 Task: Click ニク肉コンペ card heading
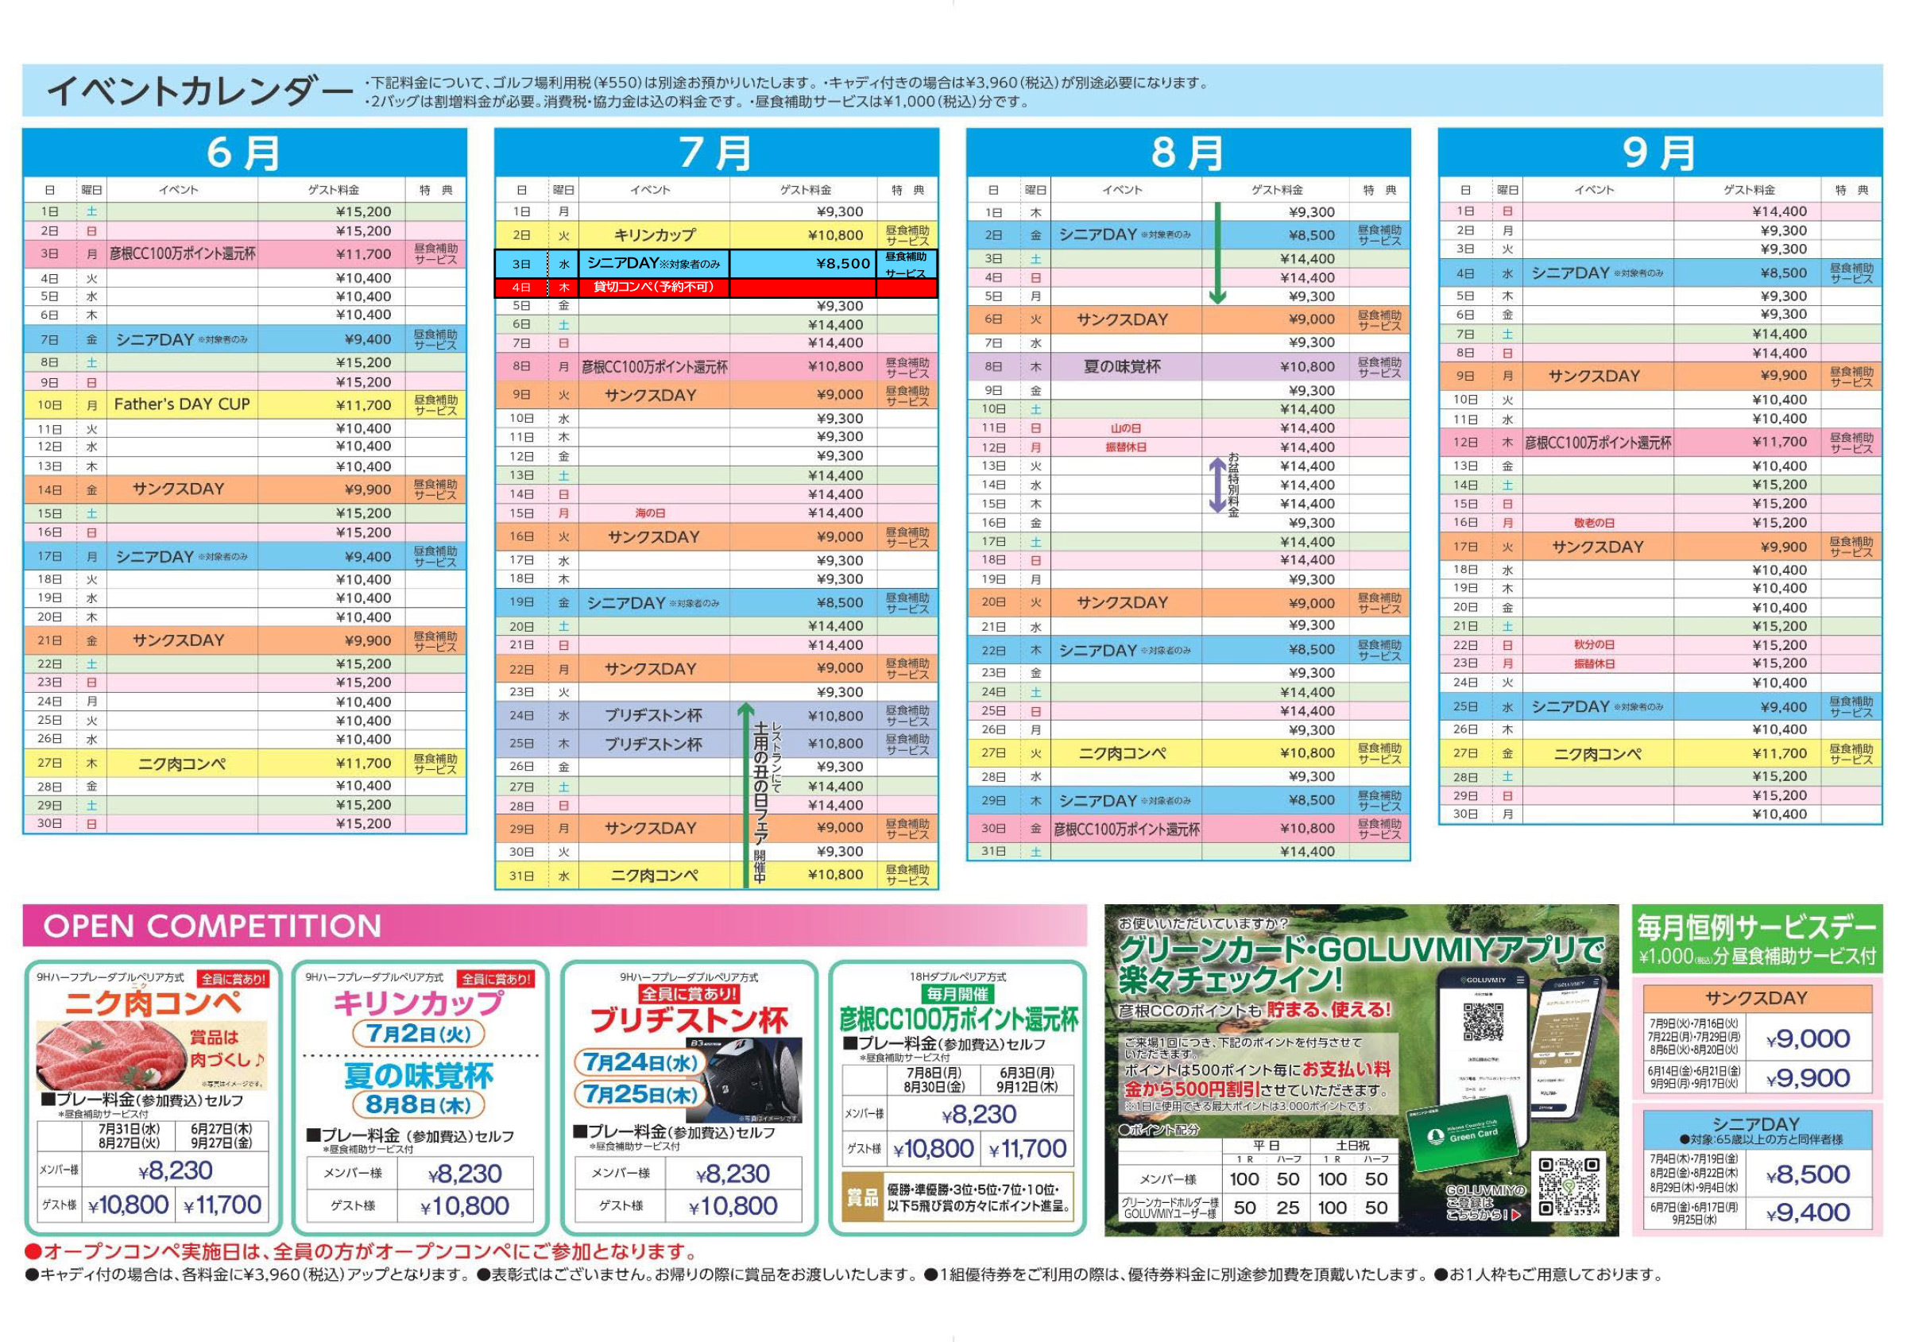tap(153, 1004)
